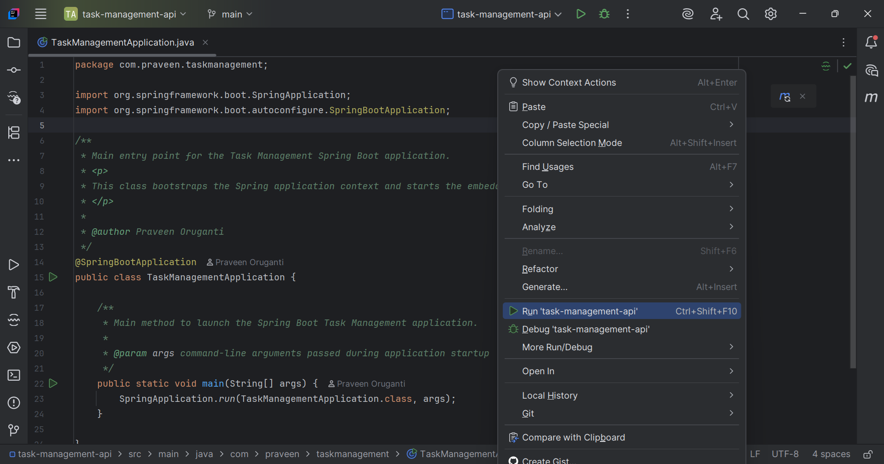Viewport: 884px width, 464px height.
Task: Select Find Usages in context menu
Action: 622,167
